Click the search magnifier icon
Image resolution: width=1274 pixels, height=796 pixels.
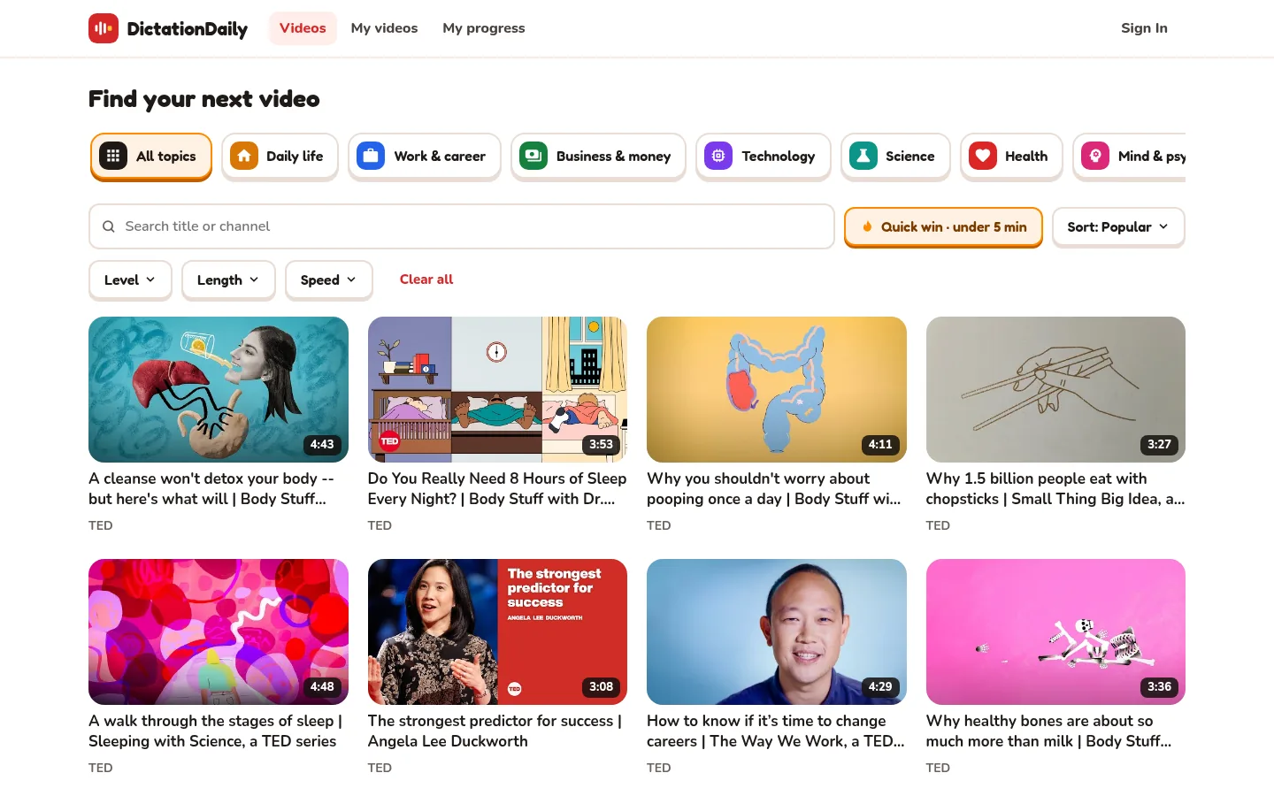tap(109, 226)
